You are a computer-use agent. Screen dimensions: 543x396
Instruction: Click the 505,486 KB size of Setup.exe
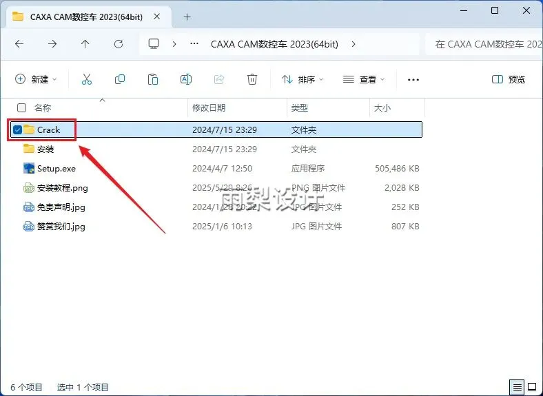[x=397, y=169]
